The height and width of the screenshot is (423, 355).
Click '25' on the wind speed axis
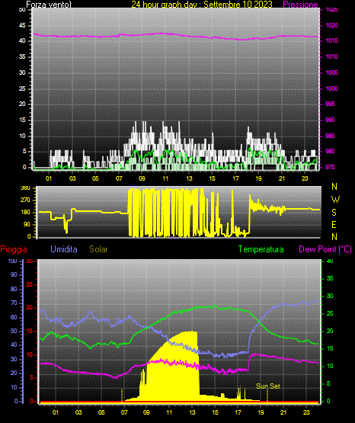(22, 88)
